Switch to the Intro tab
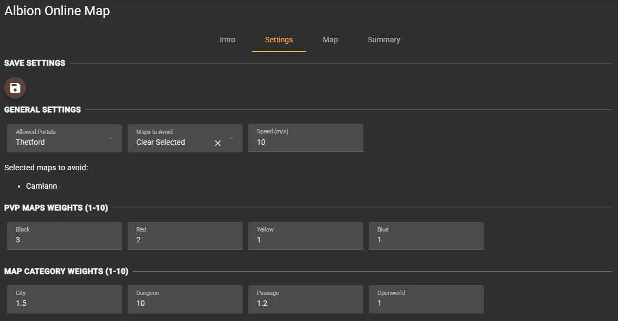This screenshot has width=618, height=321. click(x=228, y=40)
